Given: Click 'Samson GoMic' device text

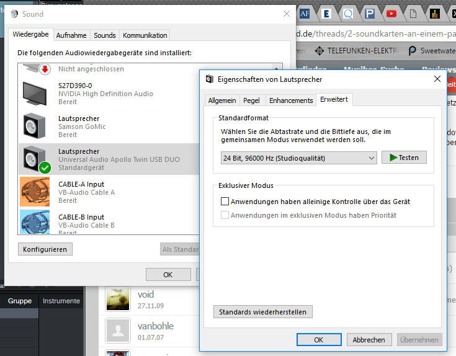Looking at the screenshot, I should click(82, 127).
